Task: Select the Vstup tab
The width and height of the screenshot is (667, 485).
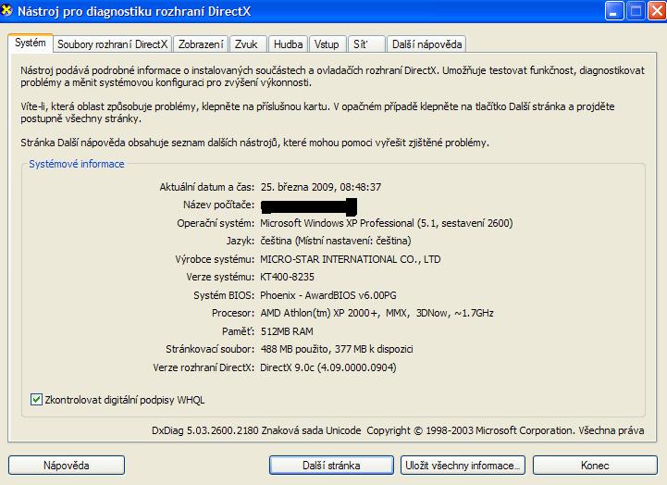Action: 327,44
